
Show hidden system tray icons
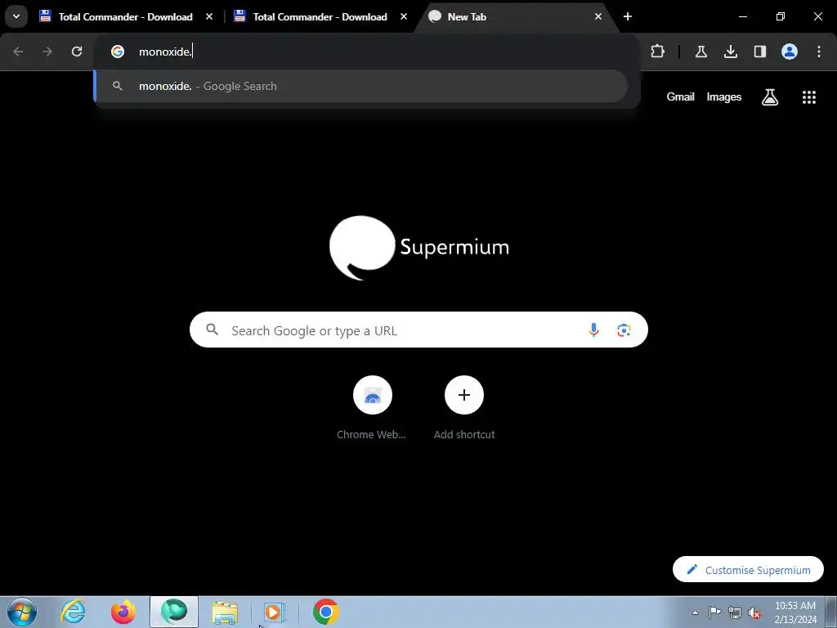pos(695,612)
